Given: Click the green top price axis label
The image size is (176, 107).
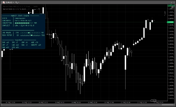Looking at the screenshot, I should click(x=171, y=6).
